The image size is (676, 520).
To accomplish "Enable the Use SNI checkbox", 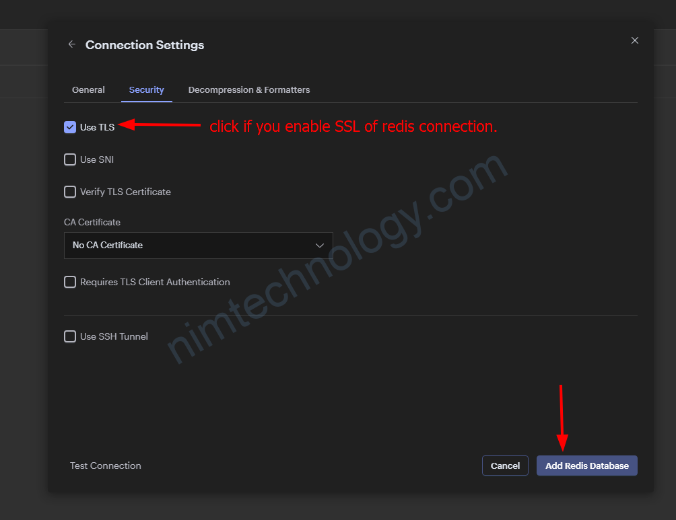I will pos(70,159).
